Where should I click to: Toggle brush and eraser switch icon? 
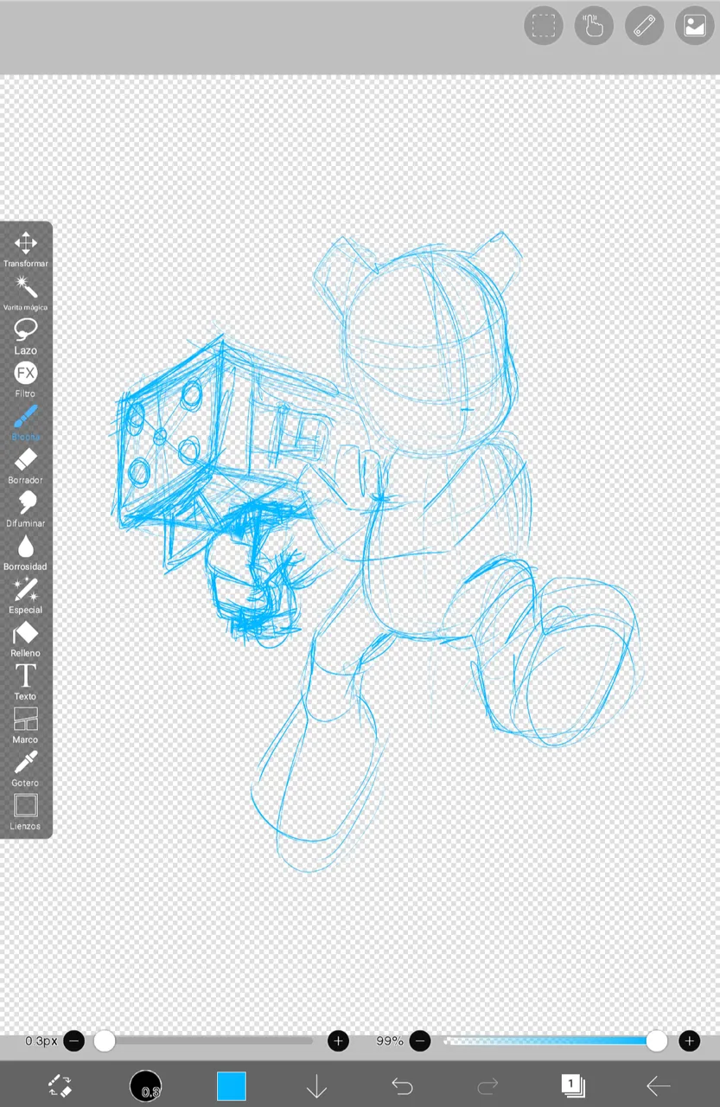coord(60,1085)
